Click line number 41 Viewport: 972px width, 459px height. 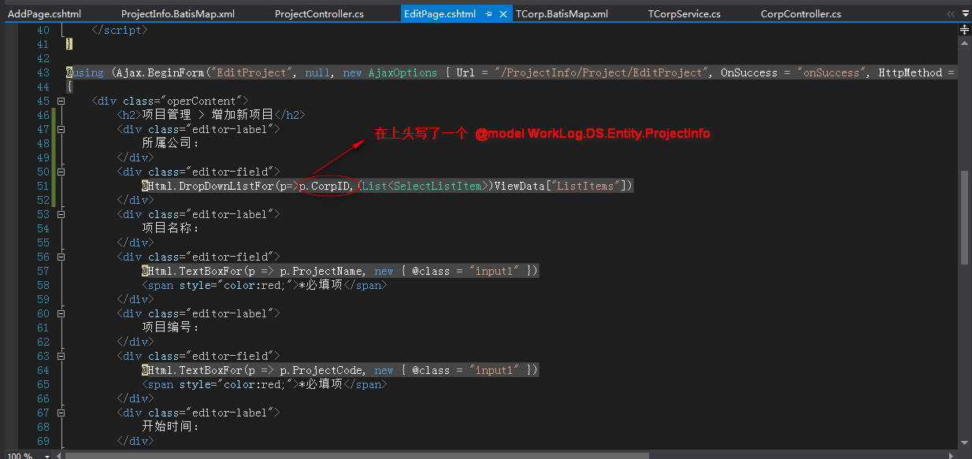tap(43, 44)
